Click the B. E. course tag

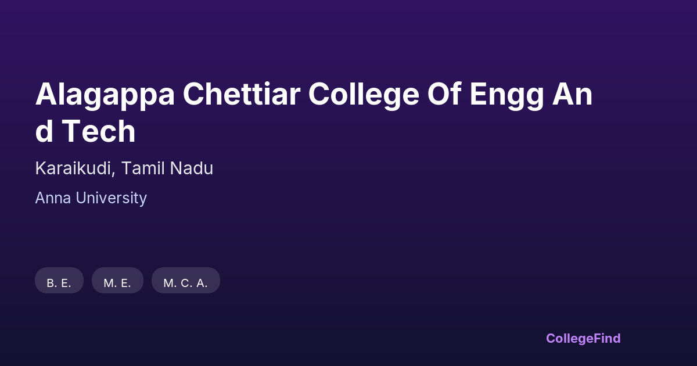(x=59, y=283)
